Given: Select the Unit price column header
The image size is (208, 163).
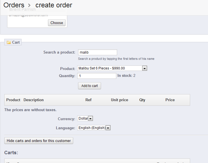Looking at the screenshot, I should (119, 100).
